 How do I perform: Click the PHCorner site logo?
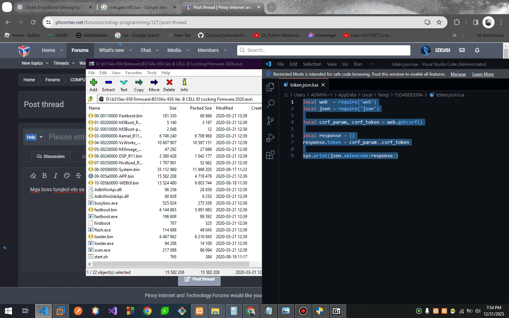point(24,51)
